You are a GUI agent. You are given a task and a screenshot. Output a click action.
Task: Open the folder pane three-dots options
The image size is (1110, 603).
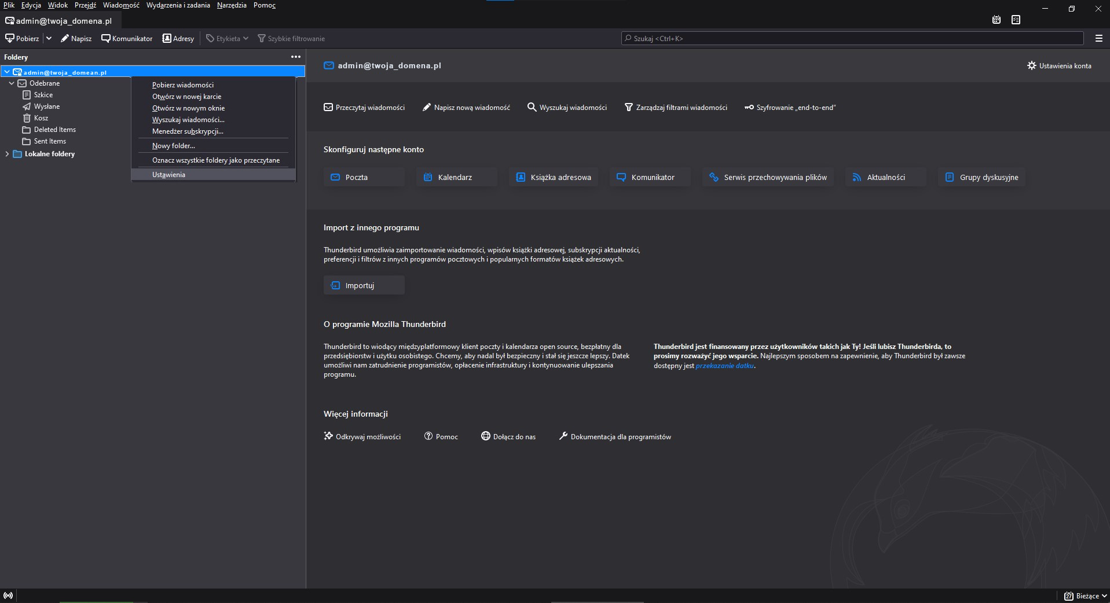coord(296,57)
